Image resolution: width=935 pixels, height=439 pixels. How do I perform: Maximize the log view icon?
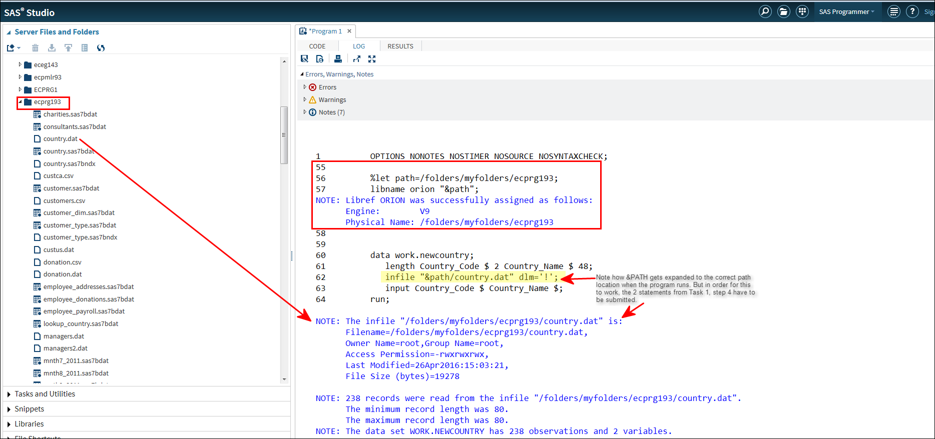point(372,59)
